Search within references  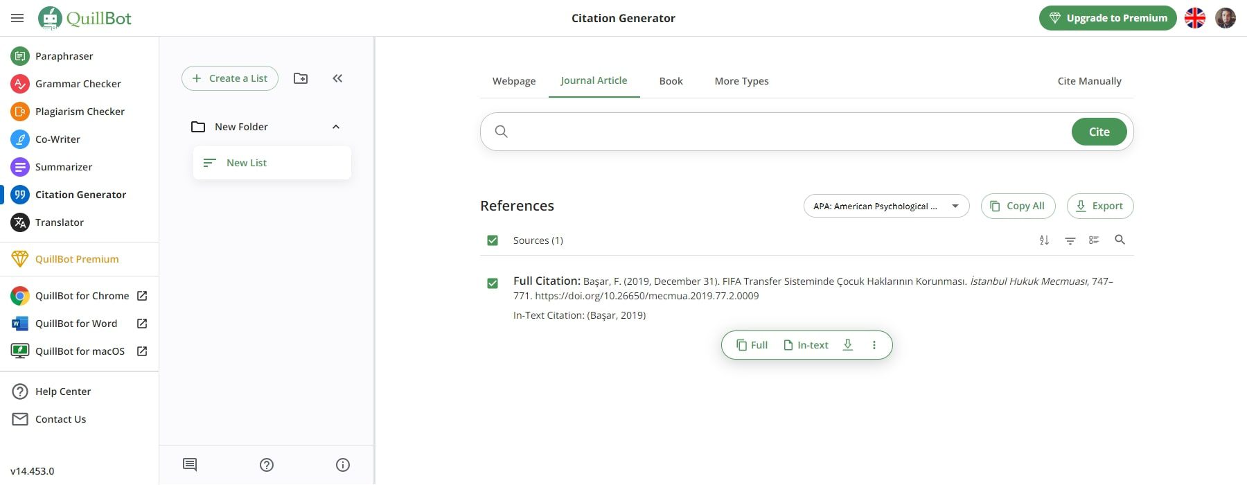click(x=1120, y=240)
